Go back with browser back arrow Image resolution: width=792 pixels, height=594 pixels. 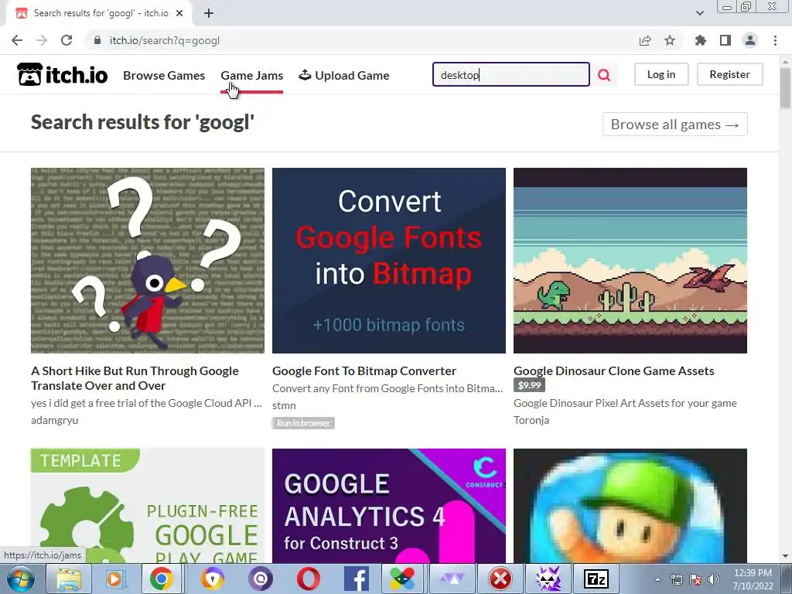(17, 40)
